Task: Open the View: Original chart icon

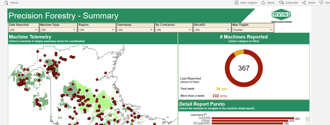Action: point(236,3)
